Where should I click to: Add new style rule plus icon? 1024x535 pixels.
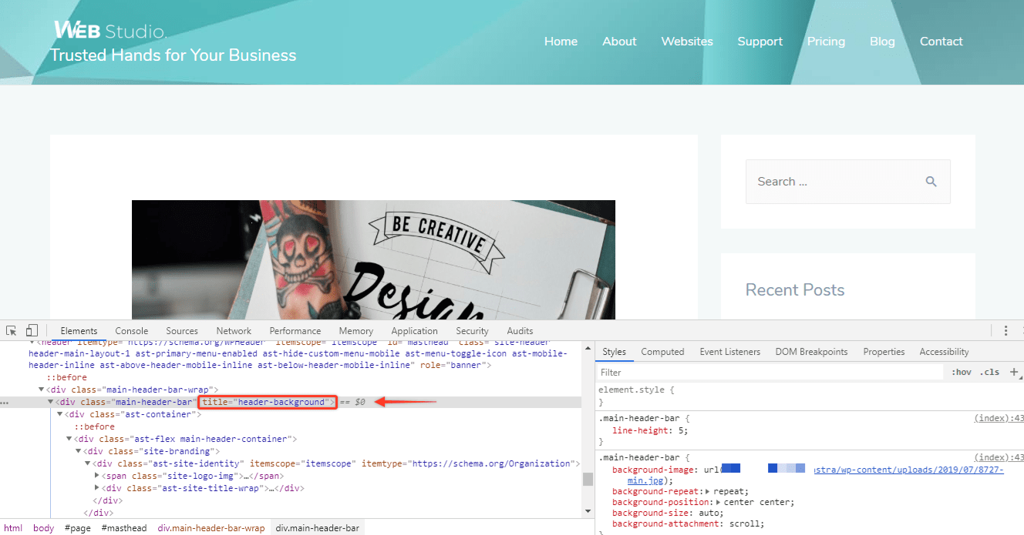[1014, 372]
